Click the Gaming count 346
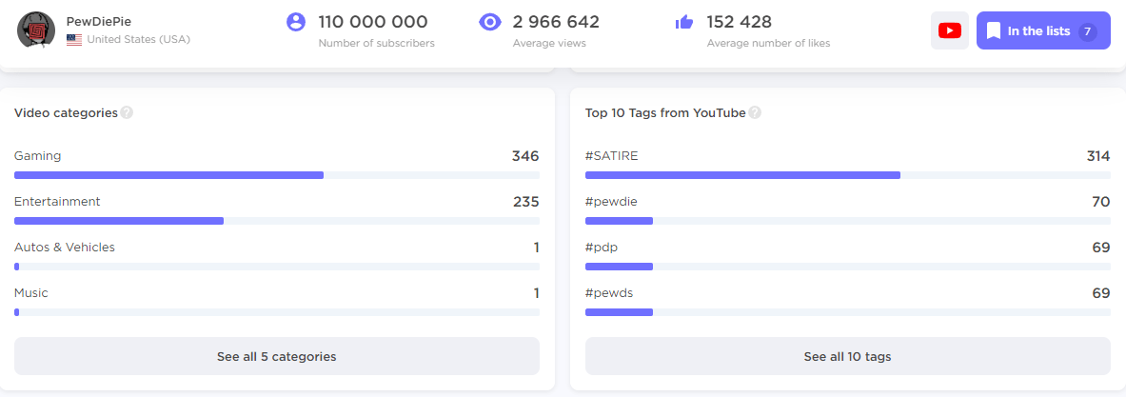Viewport: 1126px width, 397px height. (x=525, y=156)
